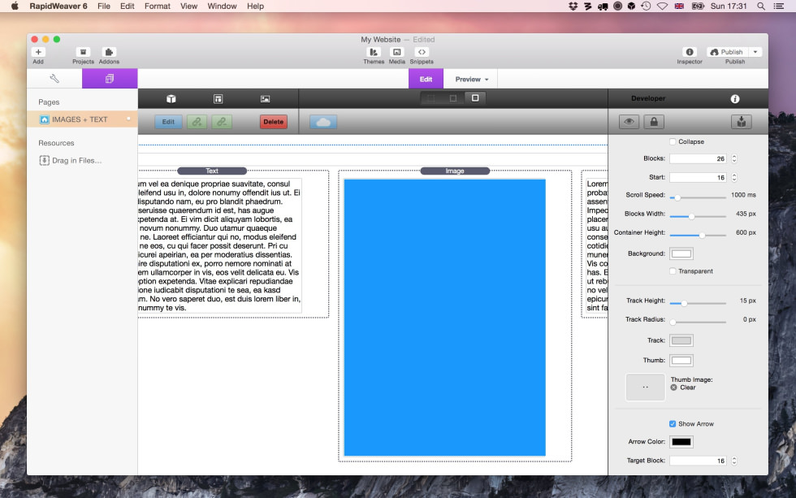Viewport: 796px width, 498px height.
Task: Click the red Delete button
Action: click(274, 122)
